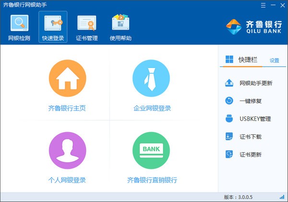Open the title bar hamburger menu
Screen dimensions: 288x202
263,5
